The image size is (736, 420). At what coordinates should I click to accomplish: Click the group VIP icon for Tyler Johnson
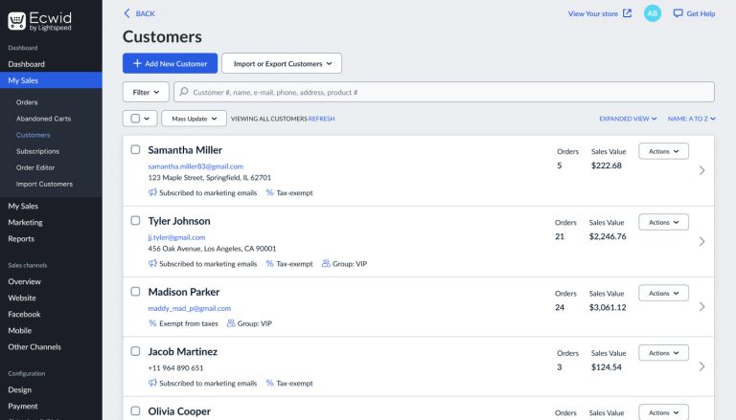tap(326, 263)
